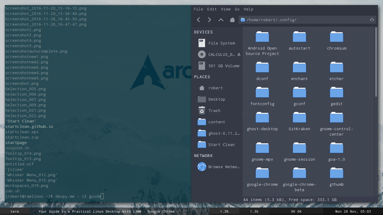The height and width of the screenshot is (215, 383).
Task: Go up to parent directory
Action: 221,20
